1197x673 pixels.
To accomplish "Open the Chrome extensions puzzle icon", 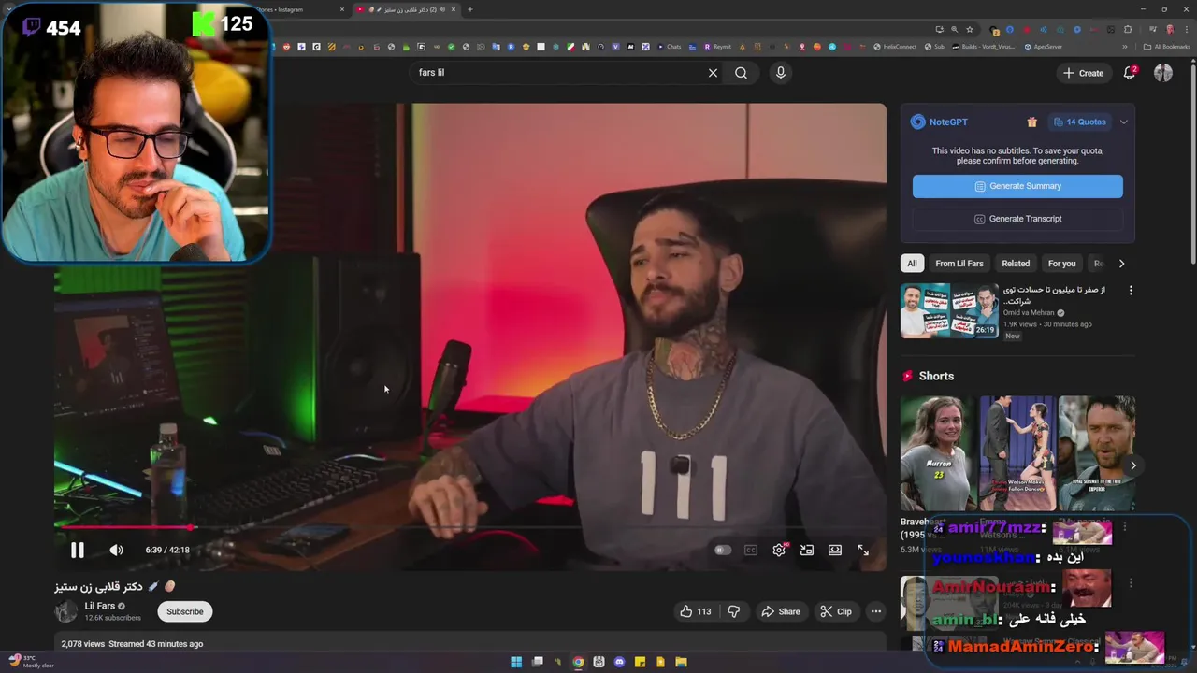I will pos(1128,29).
